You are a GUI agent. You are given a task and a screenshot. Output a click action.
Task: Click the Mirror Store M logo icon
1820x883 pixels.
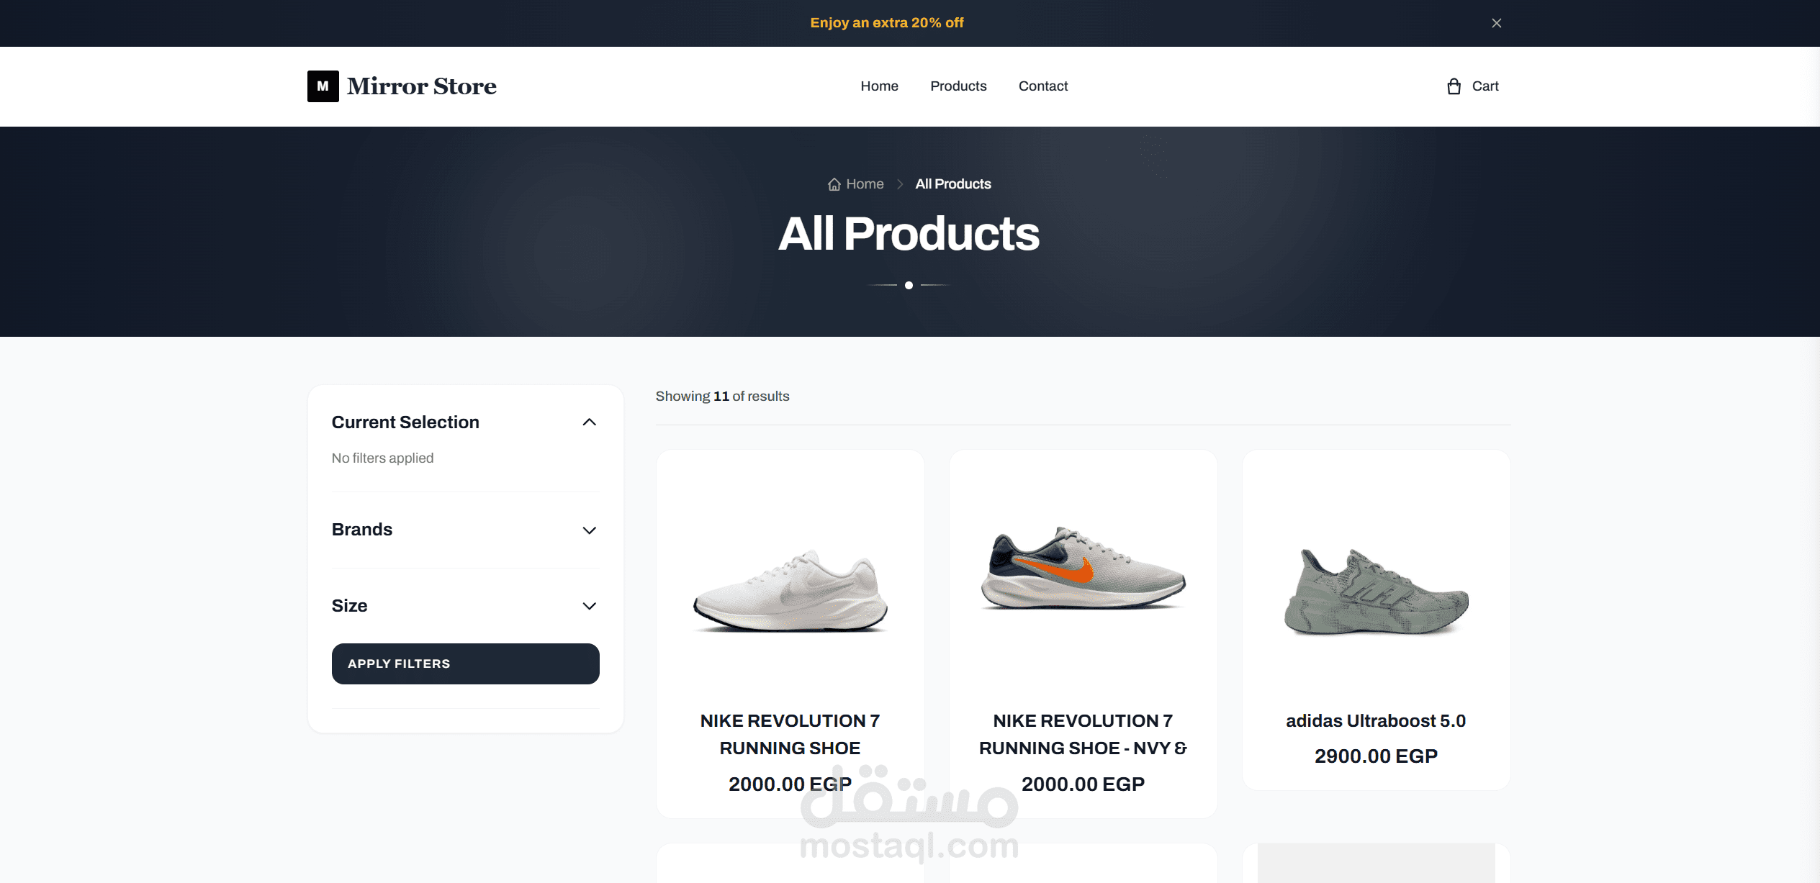point(323,86)
